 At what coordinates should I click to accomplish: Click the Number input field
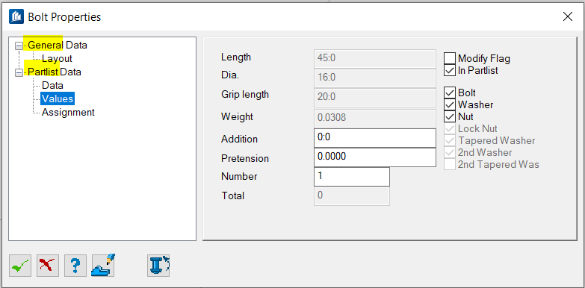(x=352, y=177)
